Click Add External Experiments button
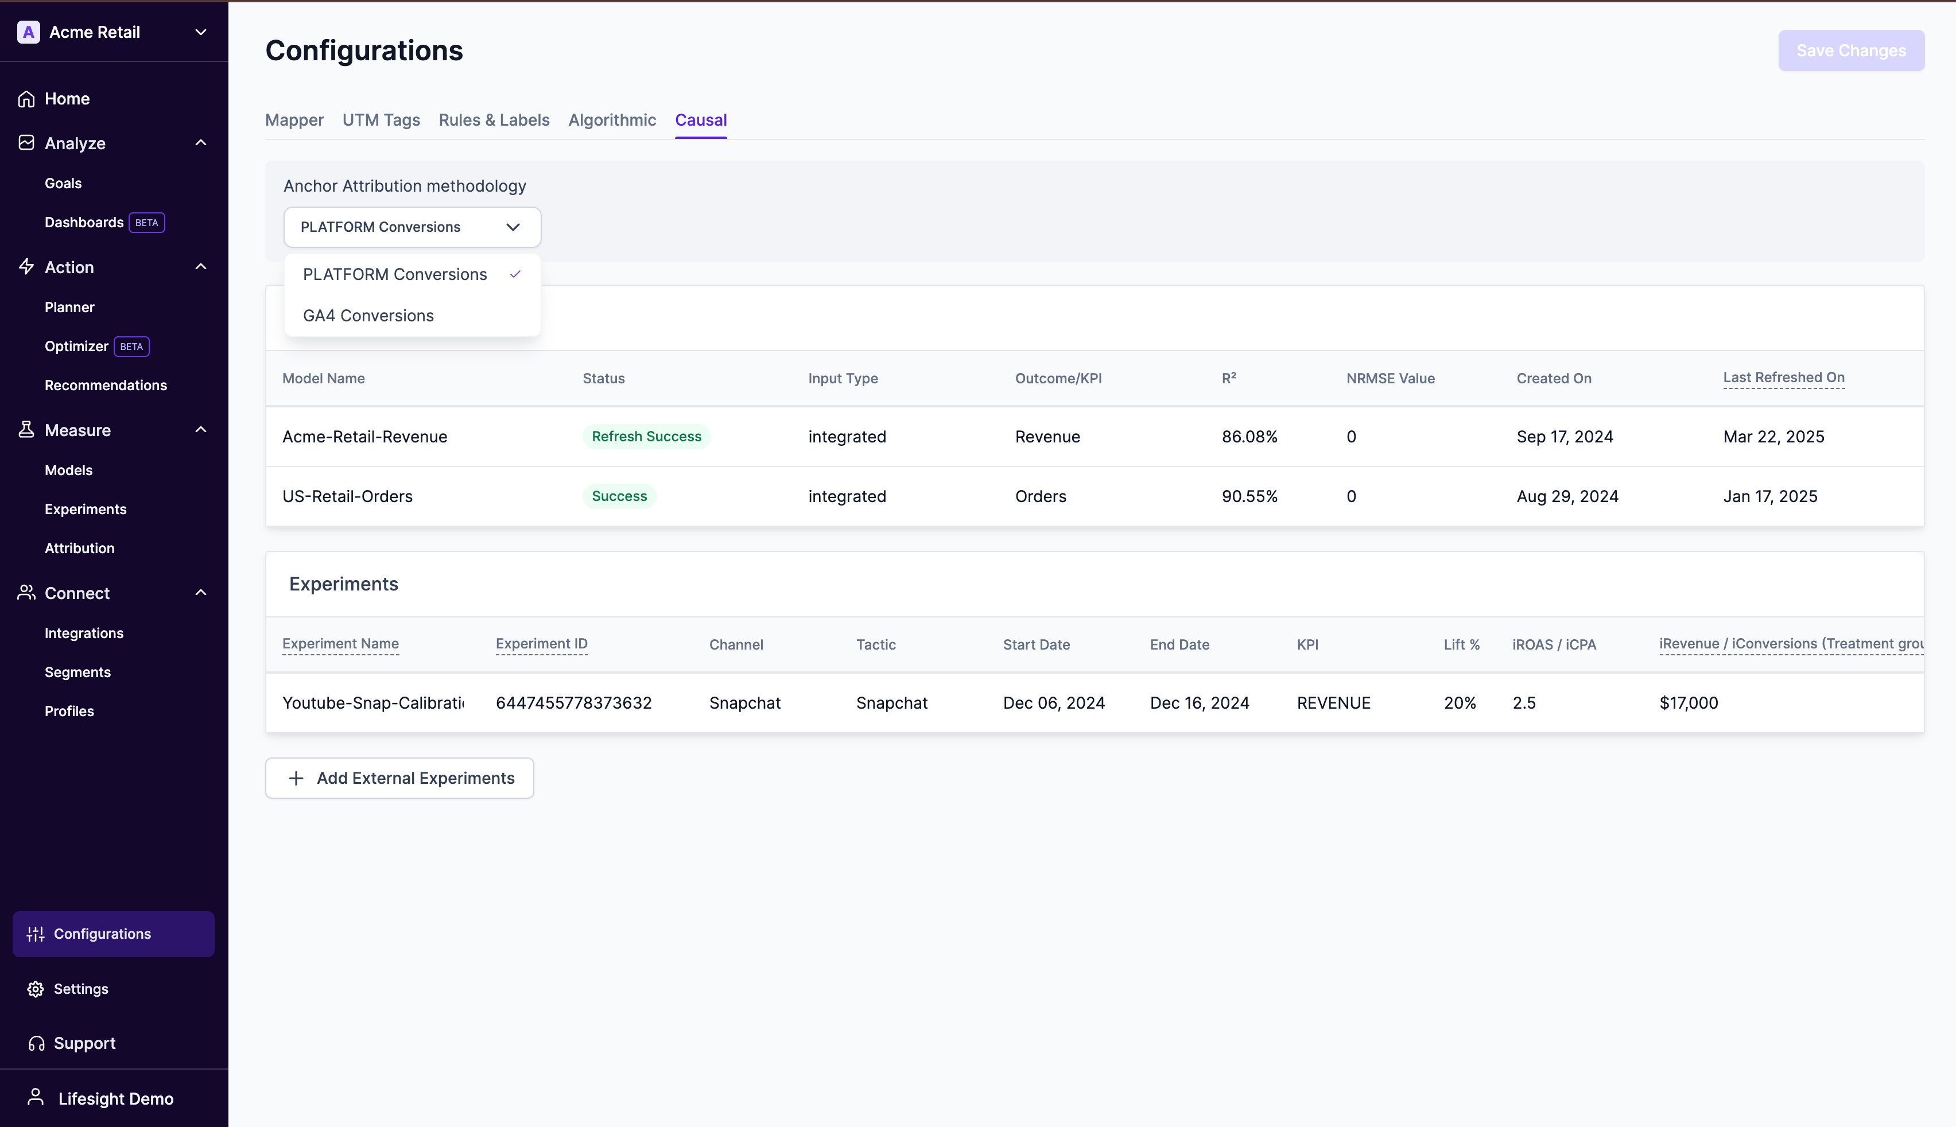Viewport: 1956px width, 1127px height. pyautogui.click(x=399, y=778)
